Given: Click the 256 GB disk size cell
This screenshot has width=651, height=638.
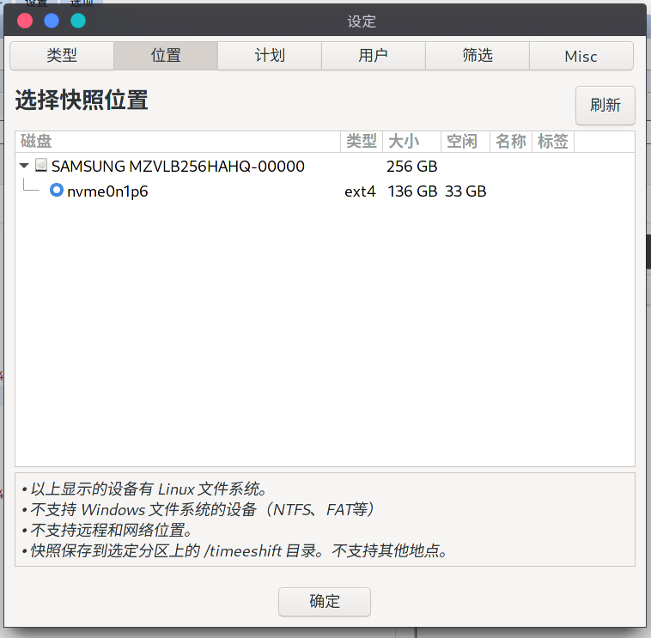Looking at the screenshot, I should pos(412,167).
